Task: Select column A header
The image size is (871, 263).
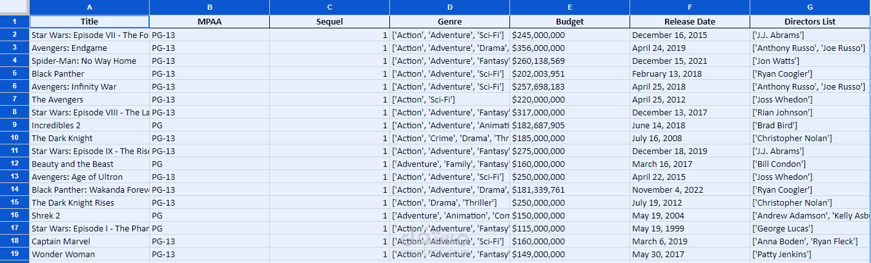Action: [89, 7]
